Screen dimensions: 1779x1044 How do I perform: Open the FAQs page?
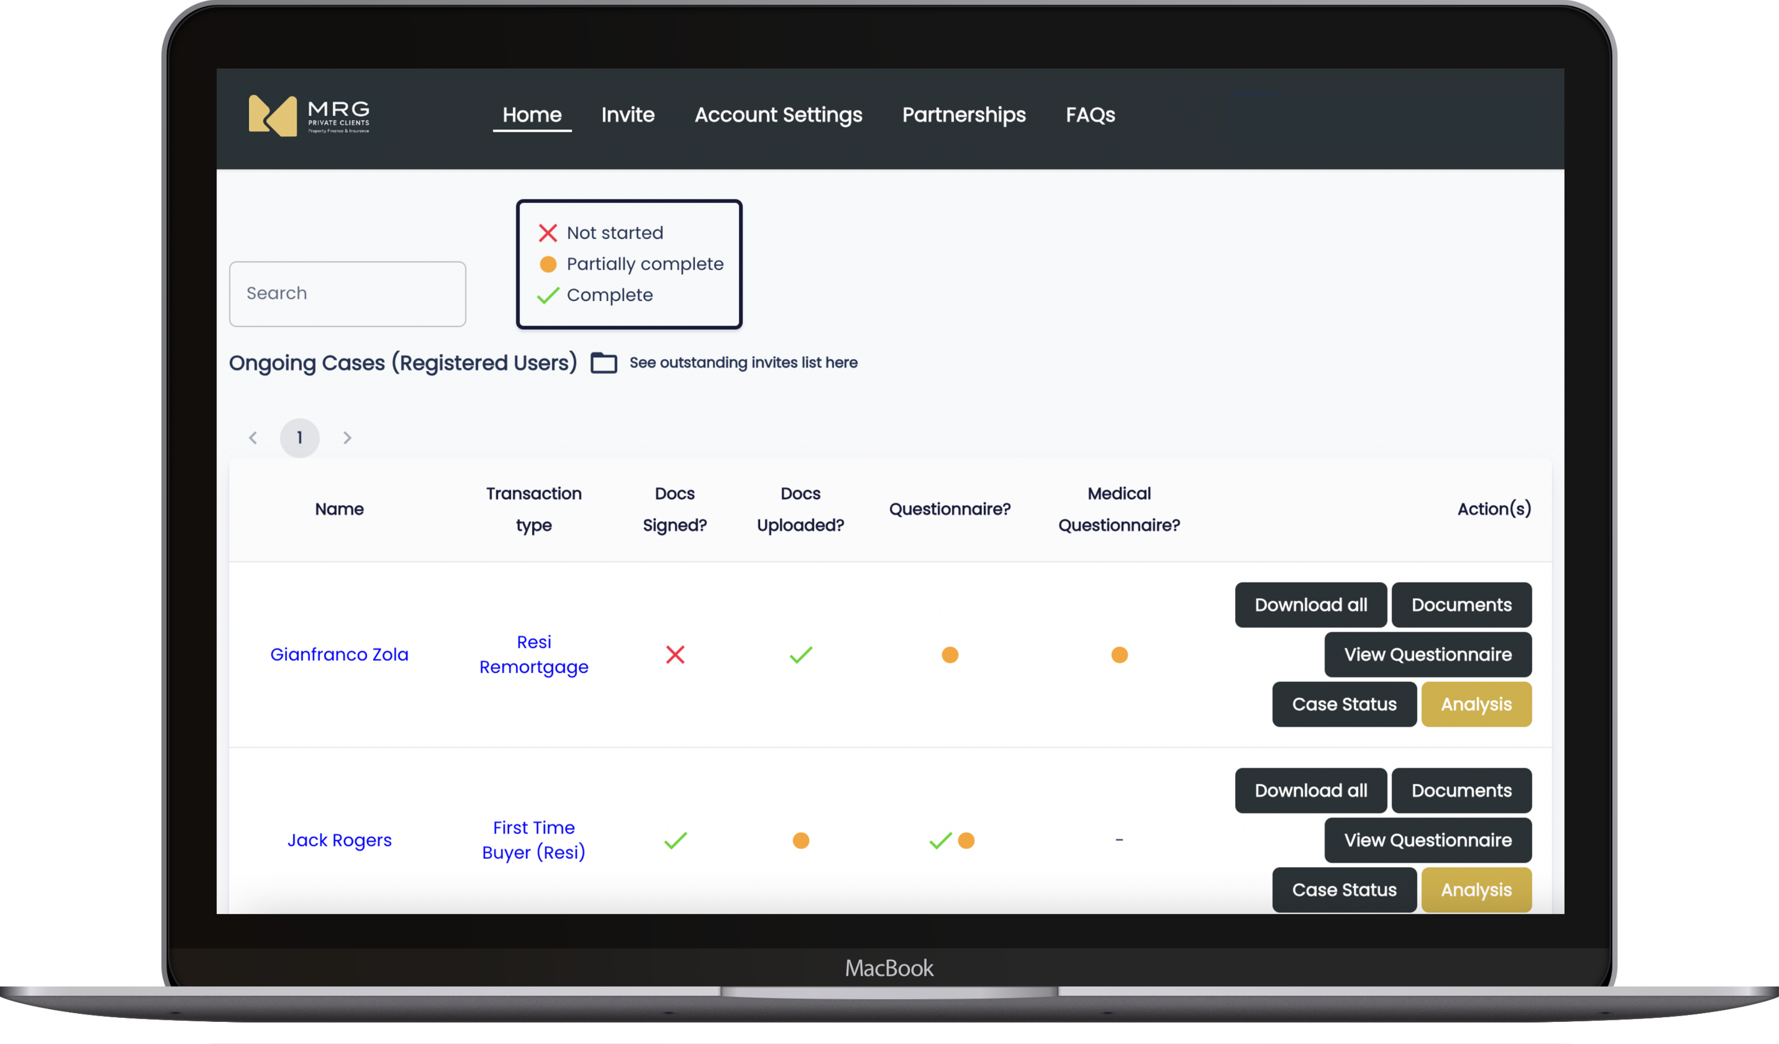click(1090, 115)
